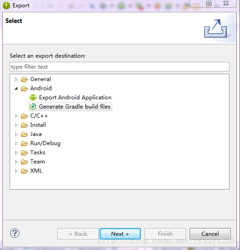Click the Android robot icon for Export Android Application
Viewport: 240px width, 250px height.
point(33,98)
